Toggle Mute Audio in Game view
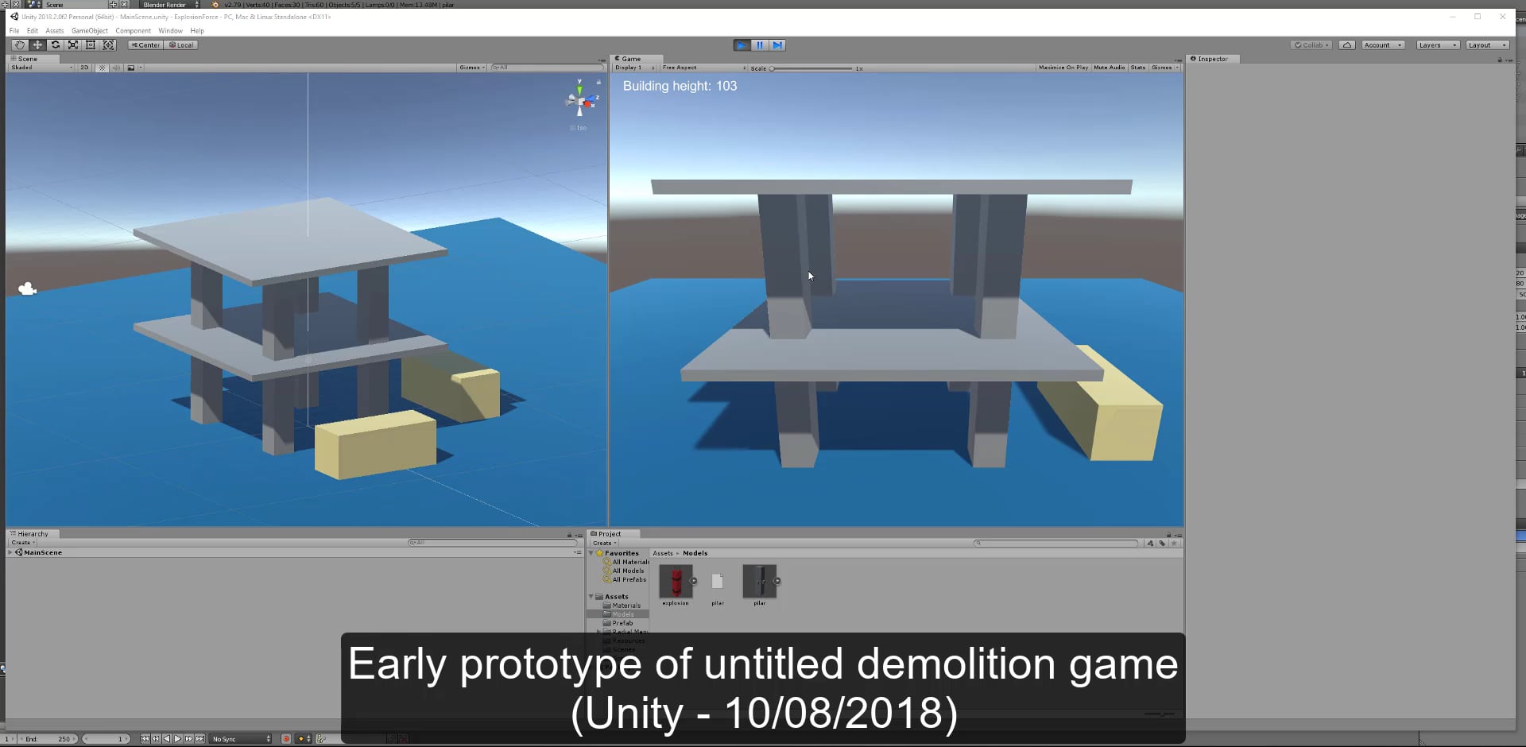 click(x=1110, y=68)
